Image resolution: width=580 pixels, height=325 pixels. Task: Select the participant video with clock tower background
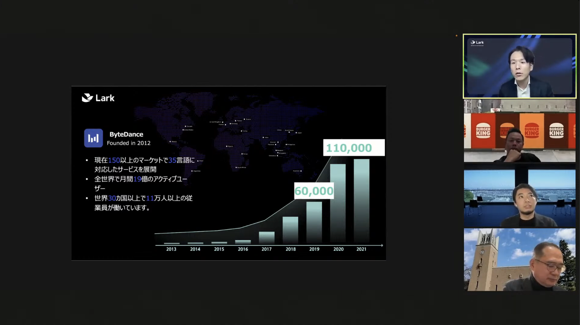[x=520, y=260]
